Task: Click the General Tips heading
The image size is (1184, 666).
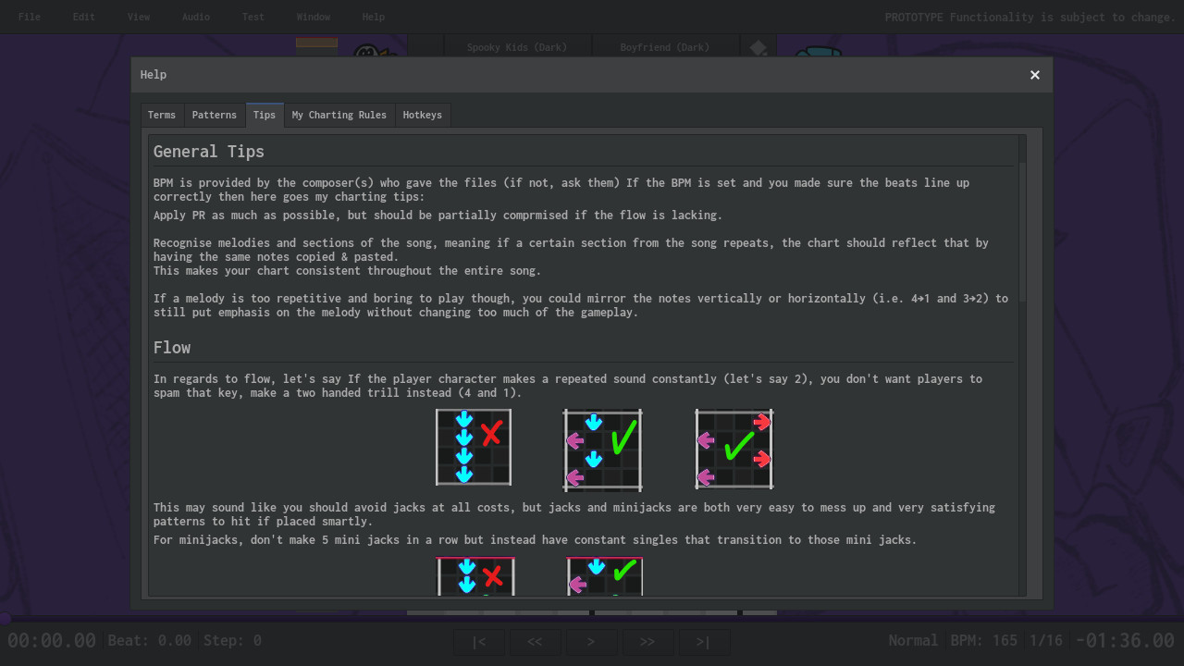Action: (209, 152)
